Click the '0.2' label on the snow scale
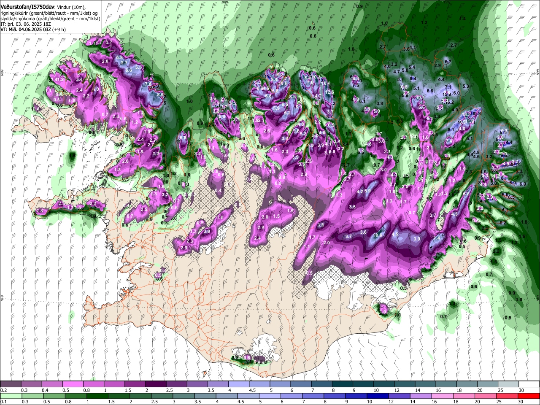 tap(4, 390)
